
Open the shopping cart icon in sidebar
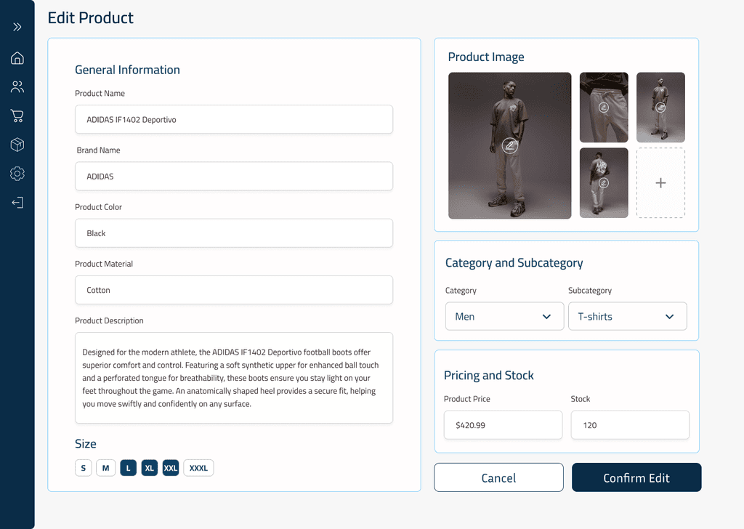tap(17, 116)
